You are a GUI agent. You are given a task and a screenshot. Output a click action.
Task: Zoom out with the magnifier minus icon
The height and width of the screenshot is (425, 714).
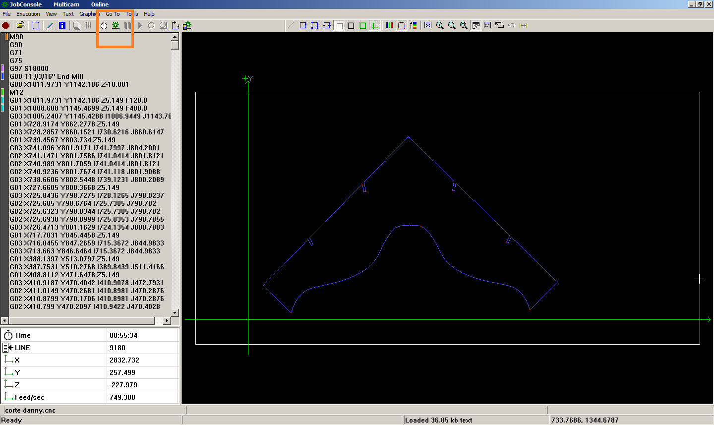[x=452, y=25]
